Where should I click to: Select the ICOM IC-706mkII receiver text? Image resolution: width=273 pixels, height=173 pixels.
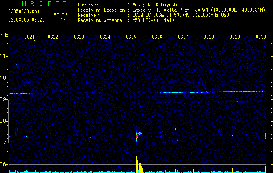pos(181,15)
